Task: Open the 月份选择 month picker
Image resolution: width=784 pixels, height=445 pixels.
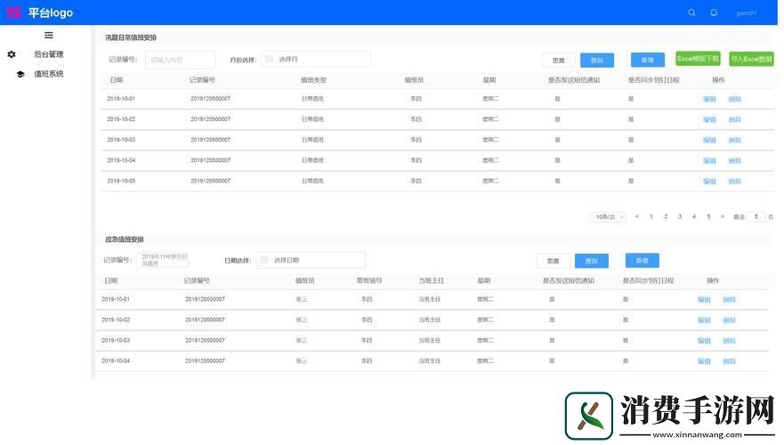Action: [x=316, y=59]
